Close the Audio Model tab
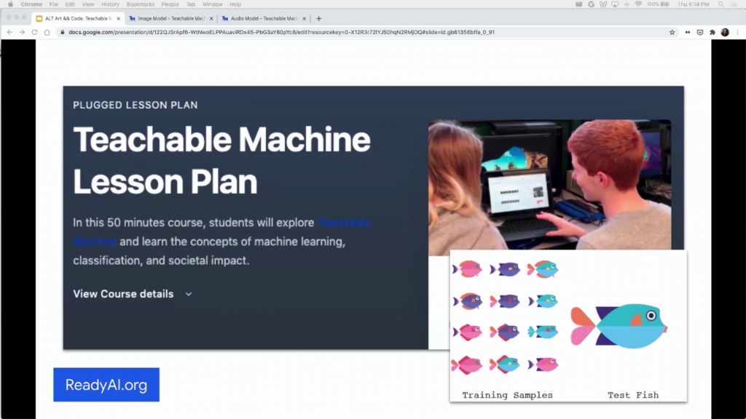 [304, 18]
